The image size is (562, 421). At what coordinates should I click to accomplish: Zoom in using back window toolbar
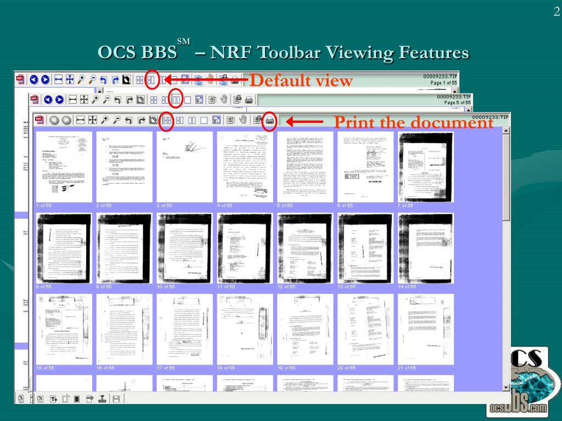click(x=81, y=79)
